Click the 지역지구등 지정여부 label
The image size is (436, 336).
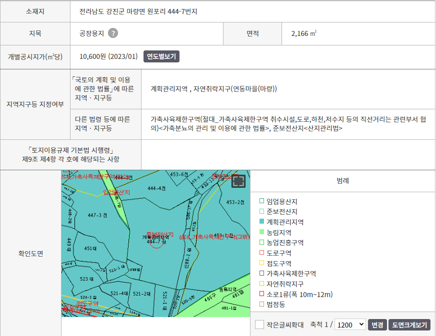pyautogui.click(x=35, y=104)
